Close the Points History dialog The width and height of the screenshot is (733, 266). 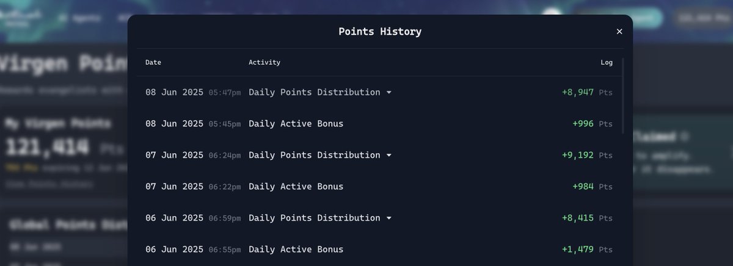pyautogui.click(x=619, y=32)
